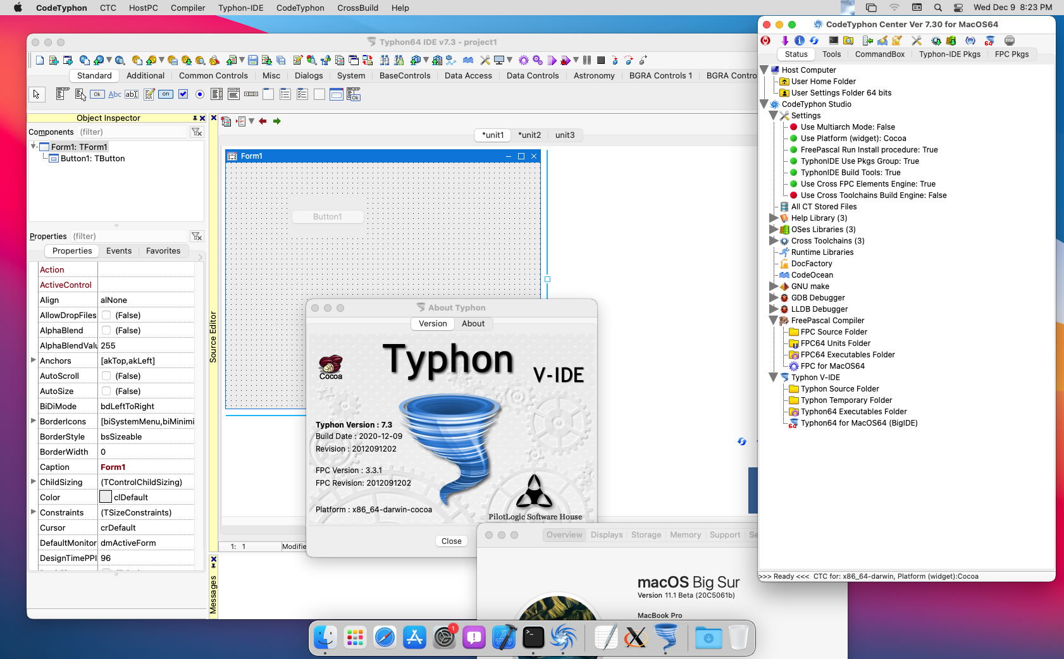Image resolution: width=1064 pixels, height=659 pixels.
Task: Expand the ChildSizing property
Action: (x=34, y=481)
